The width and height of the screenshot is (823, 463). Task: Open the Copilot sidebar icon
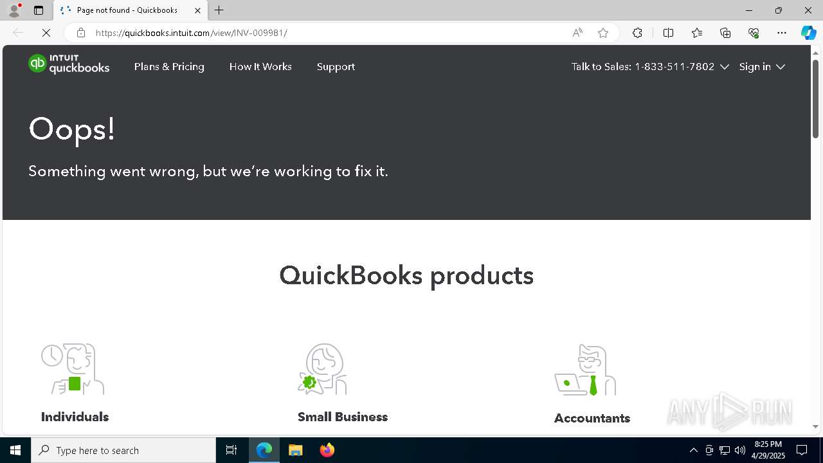coord(808,33)
